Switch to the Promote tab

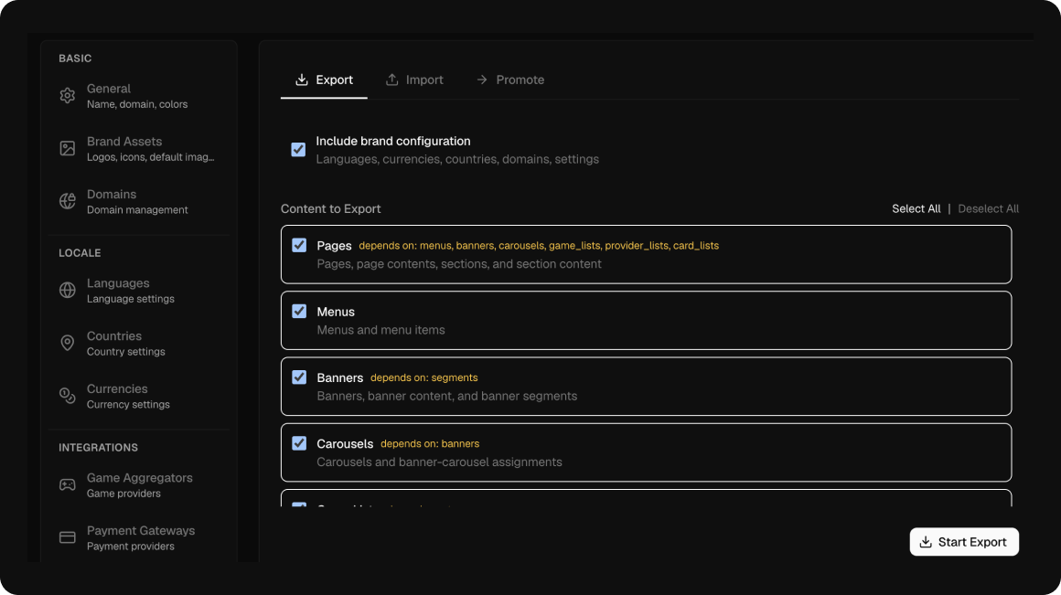point(509,80)
